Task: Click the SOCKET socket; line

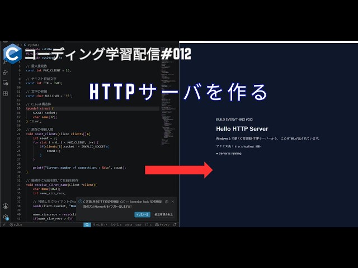Action: [x=45, y=113]
